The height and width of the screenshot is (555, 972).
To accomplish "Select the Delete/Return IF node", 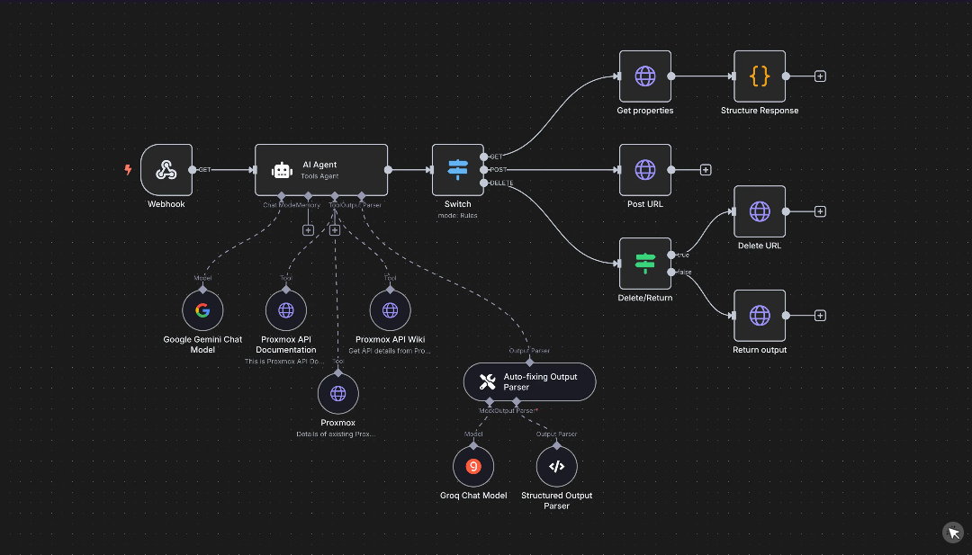I will 644,264.
